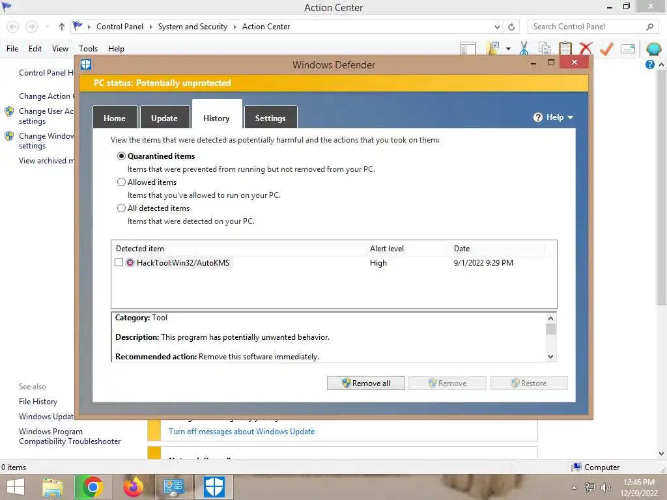
Task: Click Windows Defender shield in taskbar
Action: [214, 487]
